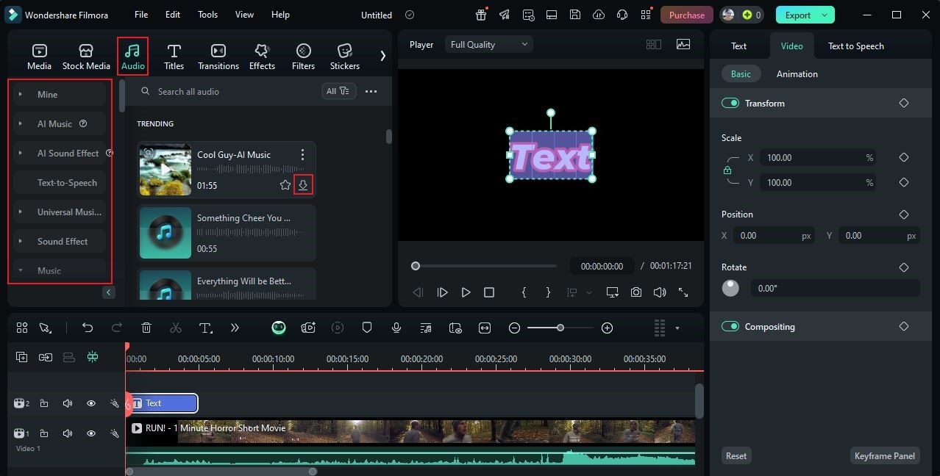
Task: Click the player Play button
Action: point(466,292)
